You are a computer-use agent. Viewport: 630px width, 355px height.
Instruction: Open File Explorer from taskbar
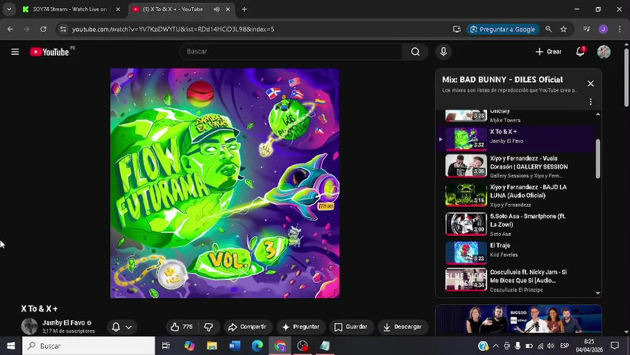pyautogui.click(x=212, y=346)
